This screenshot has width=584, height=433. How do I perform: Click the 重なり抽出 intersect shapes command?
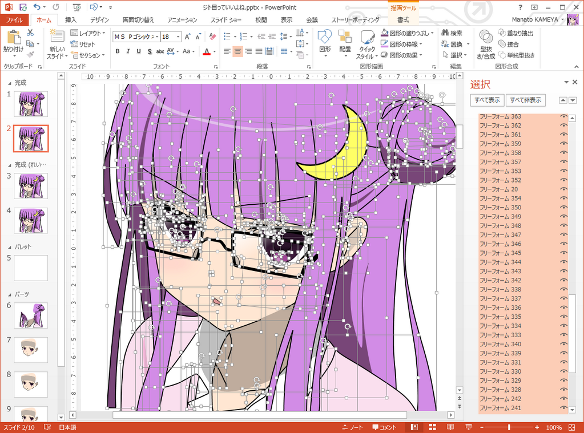coord(515,33)
